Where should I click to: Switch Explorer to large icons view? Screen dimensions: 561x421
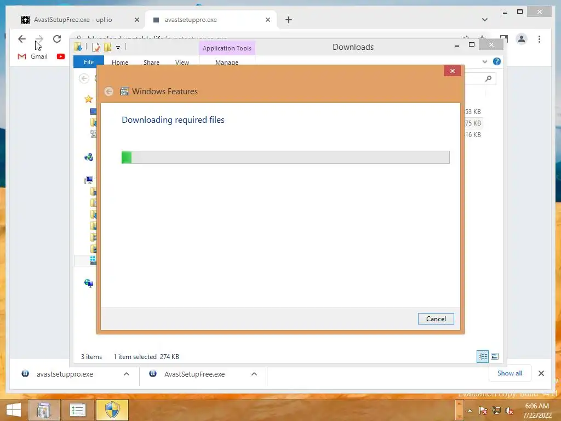pos(495,356)
